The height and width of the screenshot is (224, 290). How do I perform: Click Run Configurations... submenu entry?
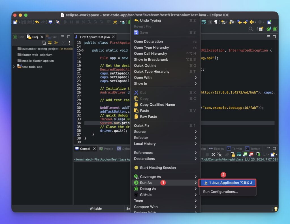click(228, 192)
